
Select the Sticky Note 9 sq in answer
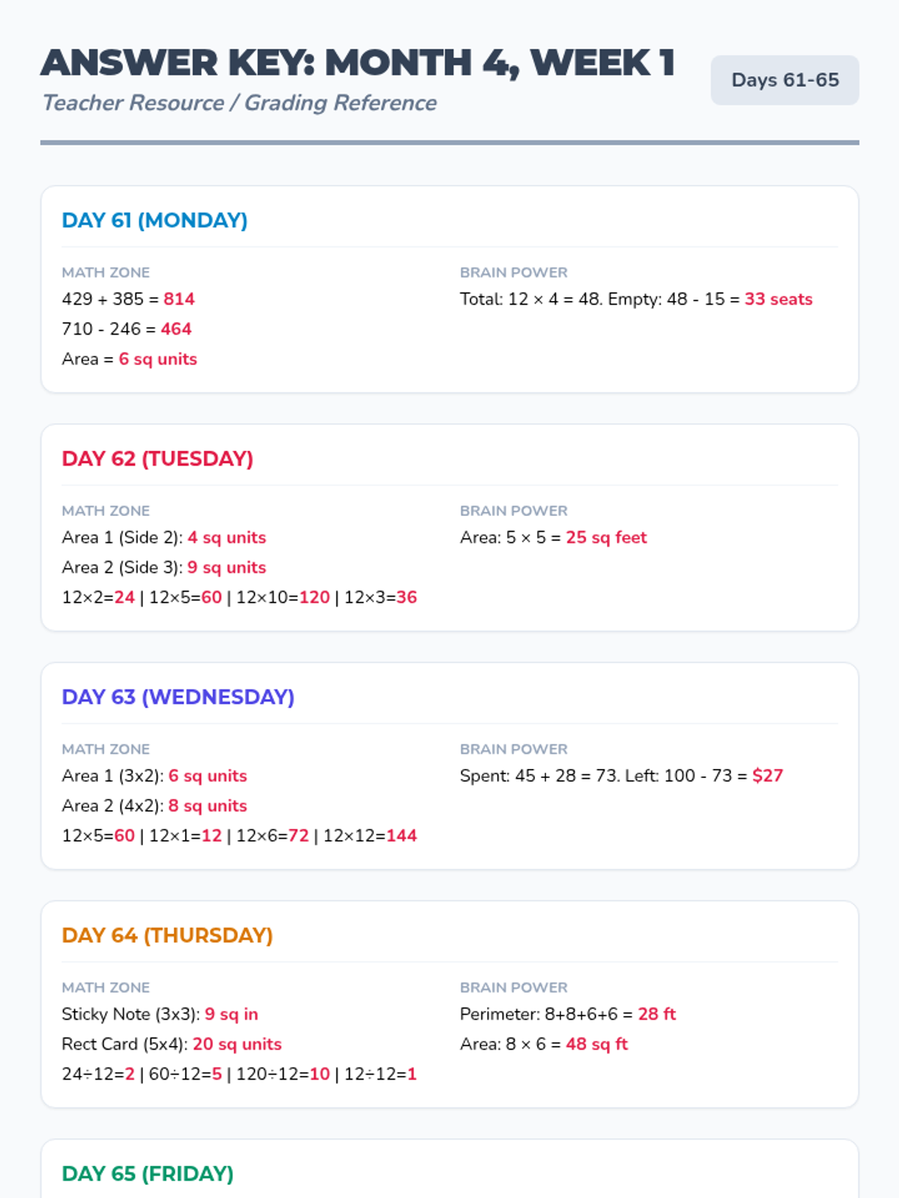[231, 1014]
